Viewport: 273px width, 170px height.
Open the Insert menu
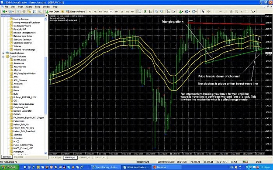pos(21,7)
